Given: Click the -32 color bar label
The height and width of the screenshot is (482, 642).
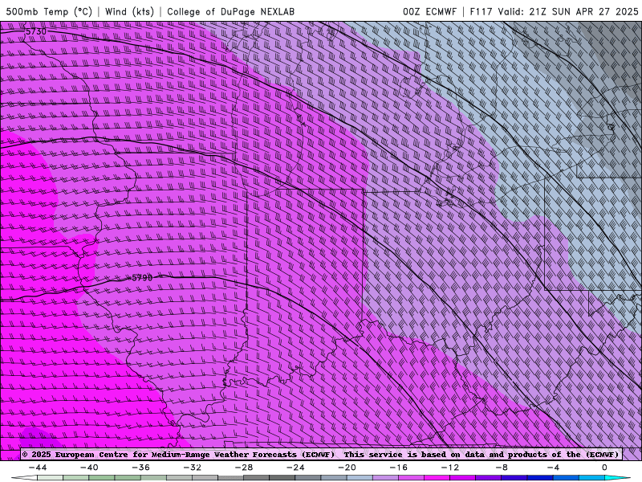Looking at the screenshot, I should [192, 468].
